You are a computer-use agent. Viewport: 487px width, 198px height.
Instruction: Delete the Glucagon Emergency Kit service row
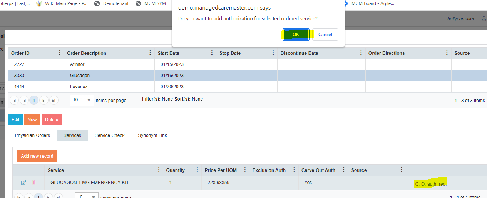(x=33, y=183)
